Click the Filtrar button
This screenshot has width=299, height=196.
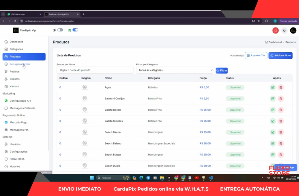coord(222,71)
